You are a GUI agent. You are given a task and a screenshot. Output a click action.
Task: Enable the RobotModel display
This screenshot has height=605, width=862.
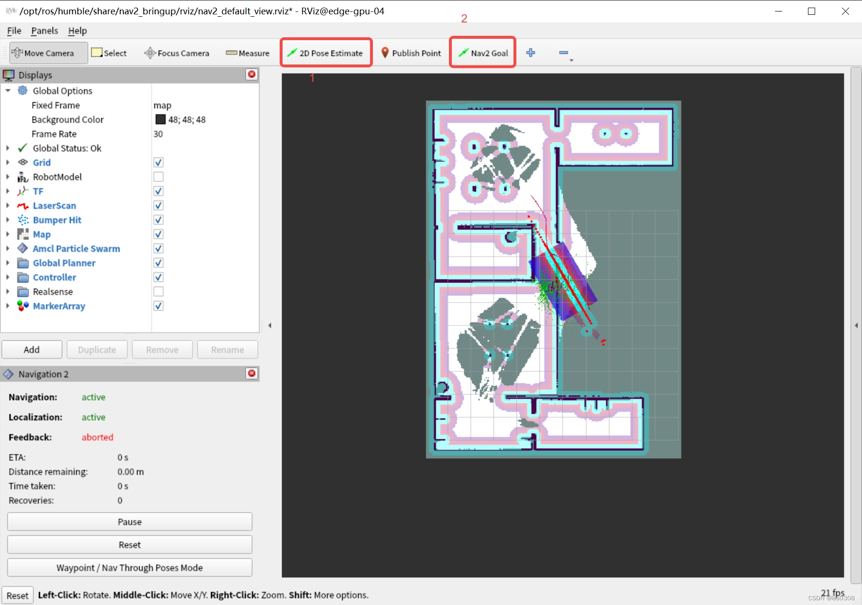[158, 176]
